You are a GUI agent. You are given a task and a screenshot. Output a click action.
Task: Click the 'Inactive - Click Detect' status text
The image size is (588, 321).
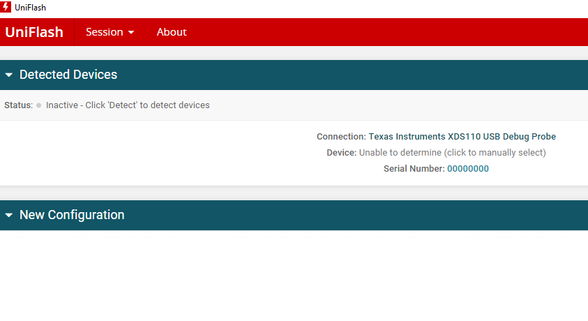click(128, 105)
